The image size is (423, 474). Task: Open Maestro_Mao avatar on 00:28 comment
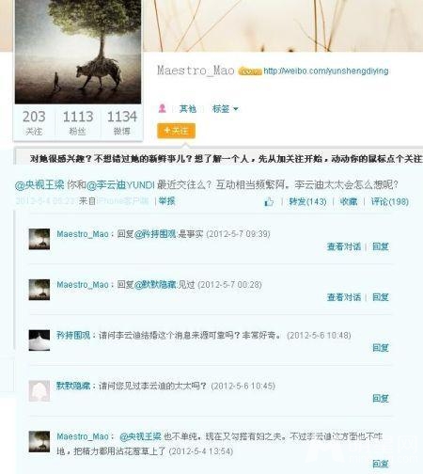tap(39, 290)
